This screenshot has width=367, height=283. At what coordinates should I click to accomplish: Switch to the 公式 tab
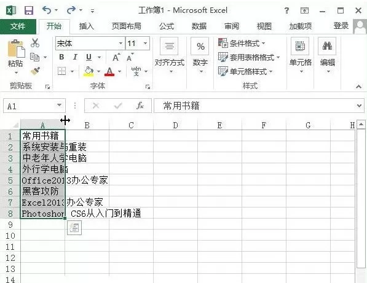tap(167, 26)
